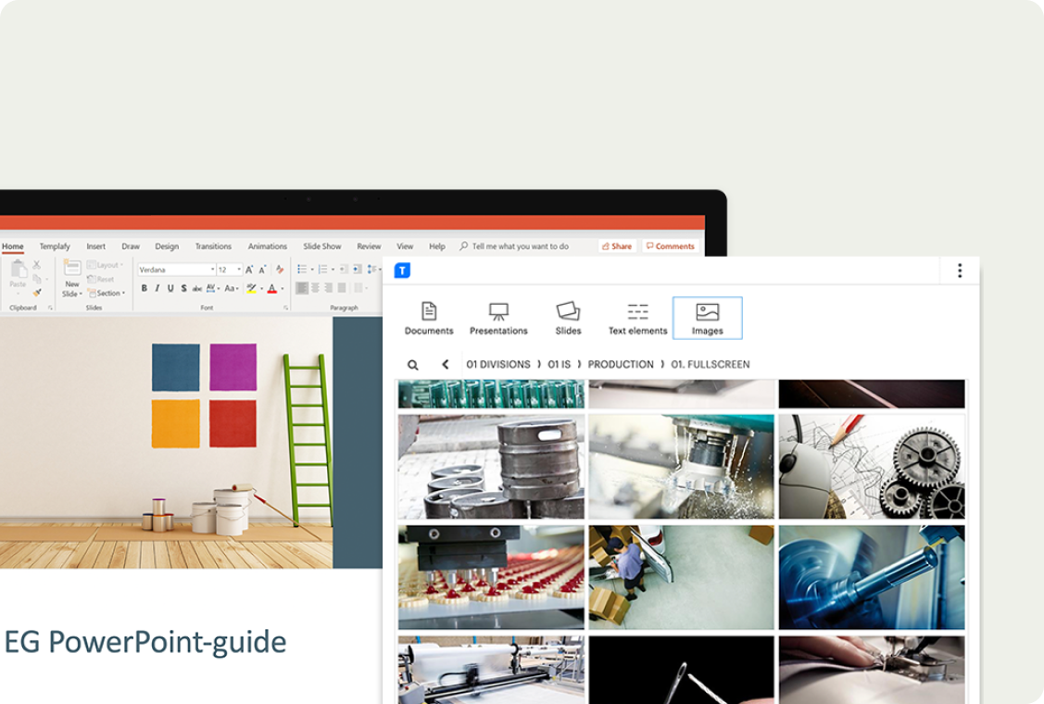
Task: Toggle Underline formatting
Action: pyautogui.click(x=170, y=289)
